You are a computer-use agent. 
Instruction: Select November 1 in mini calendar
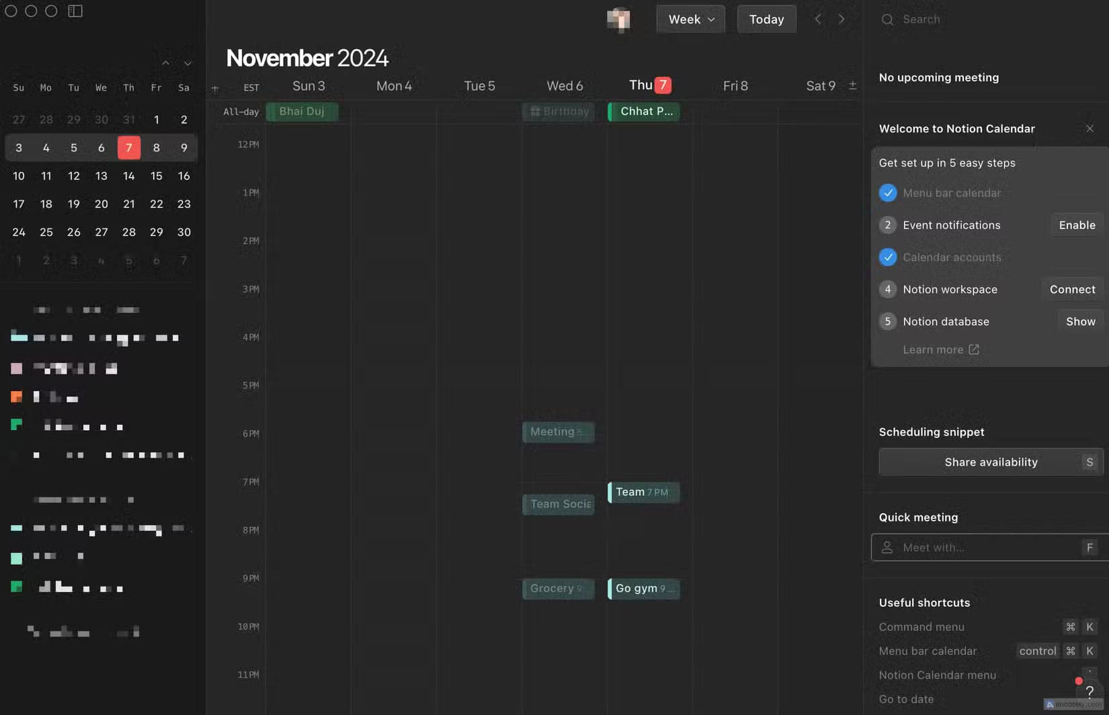click(x=156, y=120)
